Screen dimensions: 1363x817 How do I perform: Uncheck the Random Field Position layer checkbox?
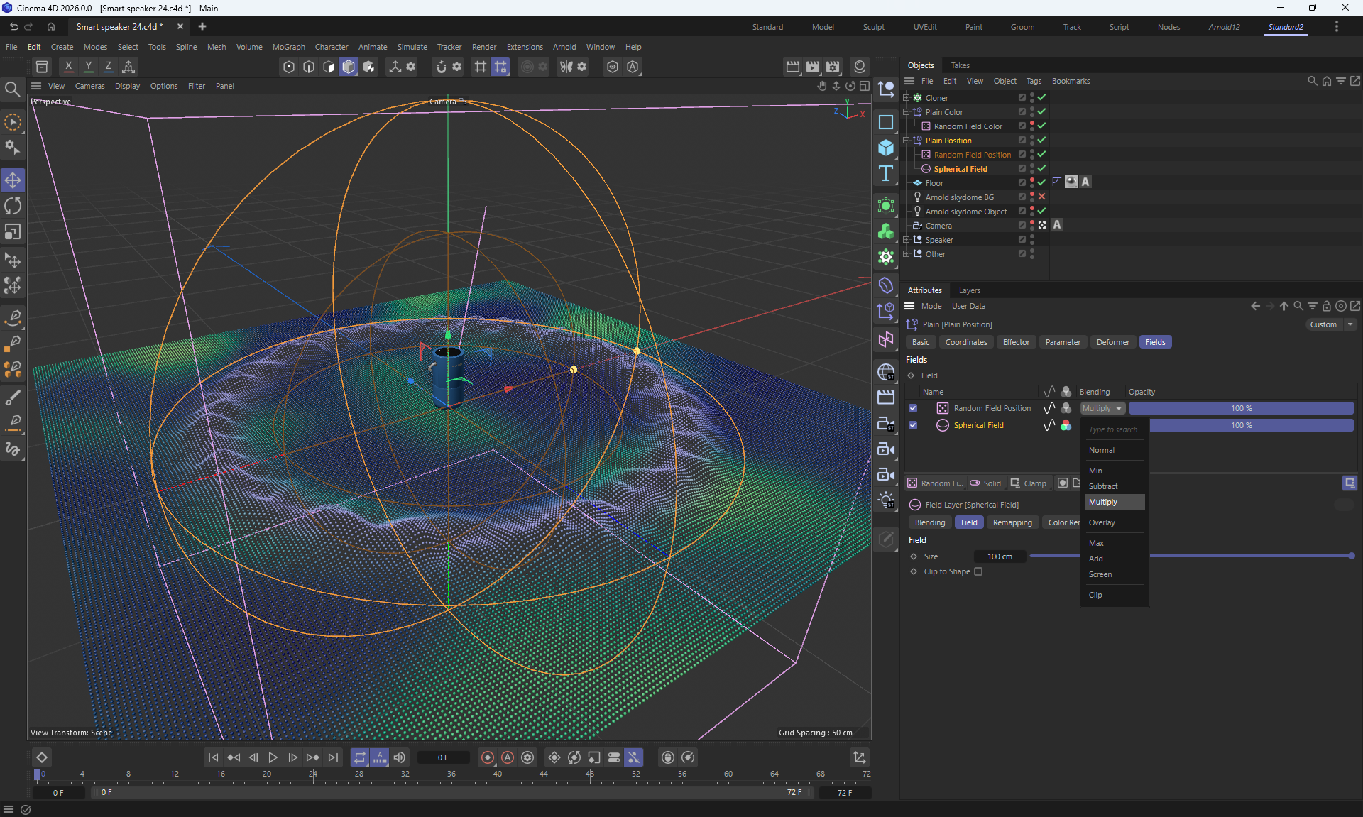coord(913,408)
